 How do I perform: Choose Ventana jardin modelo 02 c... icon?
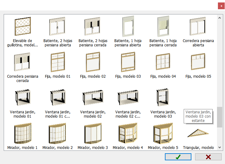pyautogui.click(x=128, y=98)
